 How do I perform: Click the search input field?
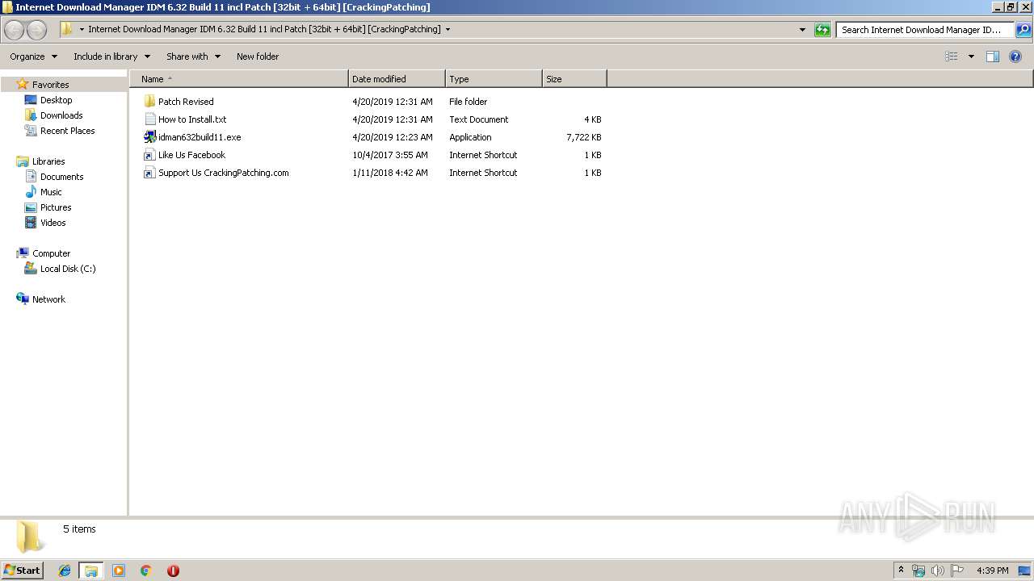[x=925, y=30]
